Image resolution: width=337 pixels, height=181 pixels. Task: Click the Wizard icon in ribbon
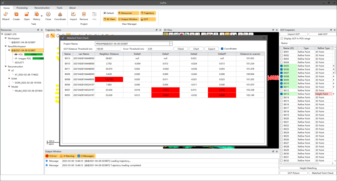[x=6, y=14]
